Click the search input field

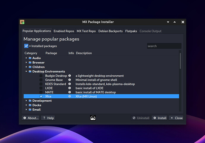(164, 46)
